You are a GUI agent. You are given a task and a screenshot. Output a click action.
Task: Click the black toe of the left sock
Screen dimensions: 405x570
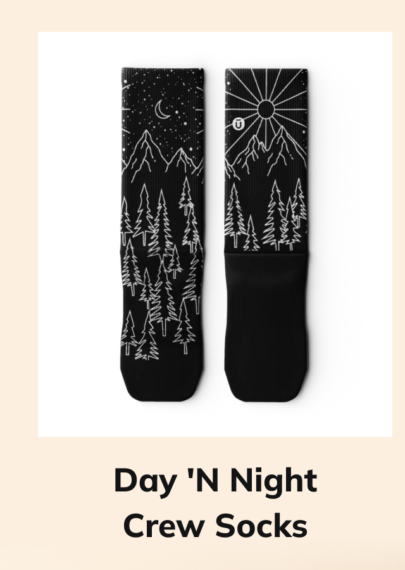pos(162,384)
